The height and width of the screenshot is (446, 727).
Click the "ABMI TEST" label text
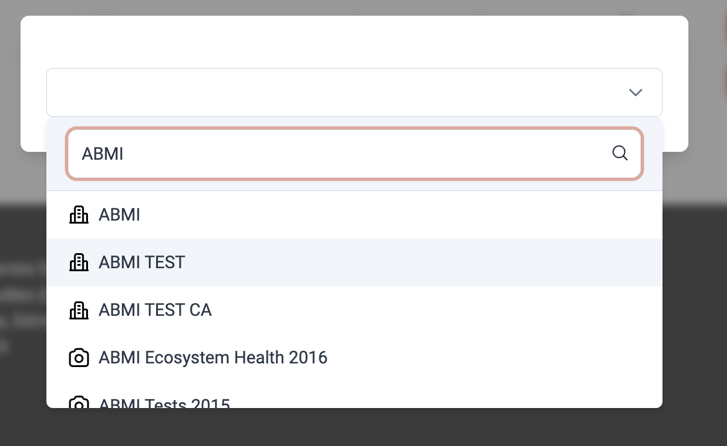click(x=142, y=262)
